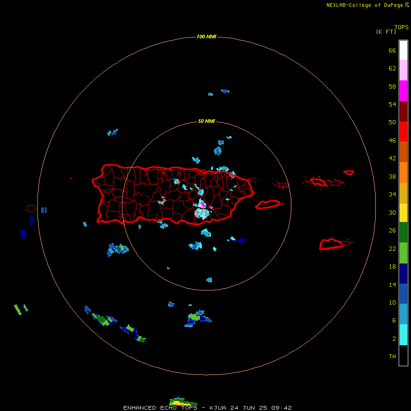Select the bright red legend swatch
Viewport: 411px width, 411px height.
tap(403, 132)
